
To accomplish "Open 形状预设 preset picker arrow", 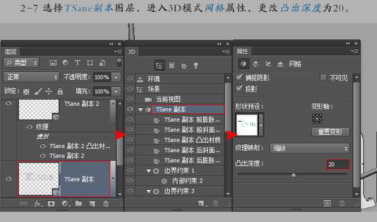I will 261,125.
